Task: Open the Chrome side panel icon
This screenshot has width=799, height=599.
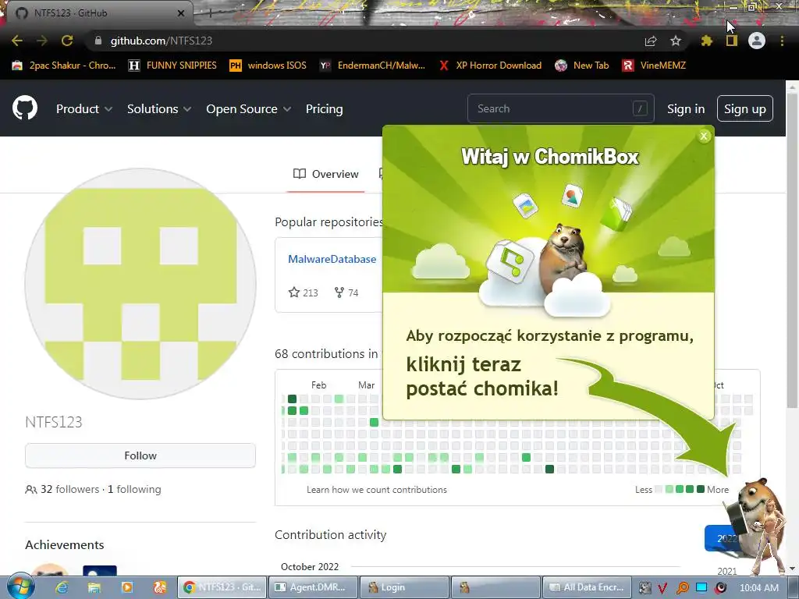Action: tap(731, 41)
